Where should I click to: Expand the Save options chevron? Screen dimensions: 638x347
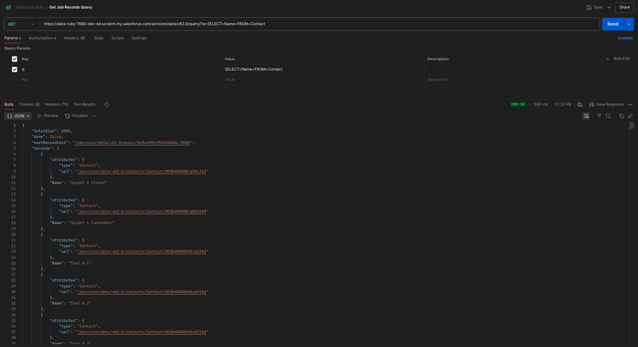point(609,7)
